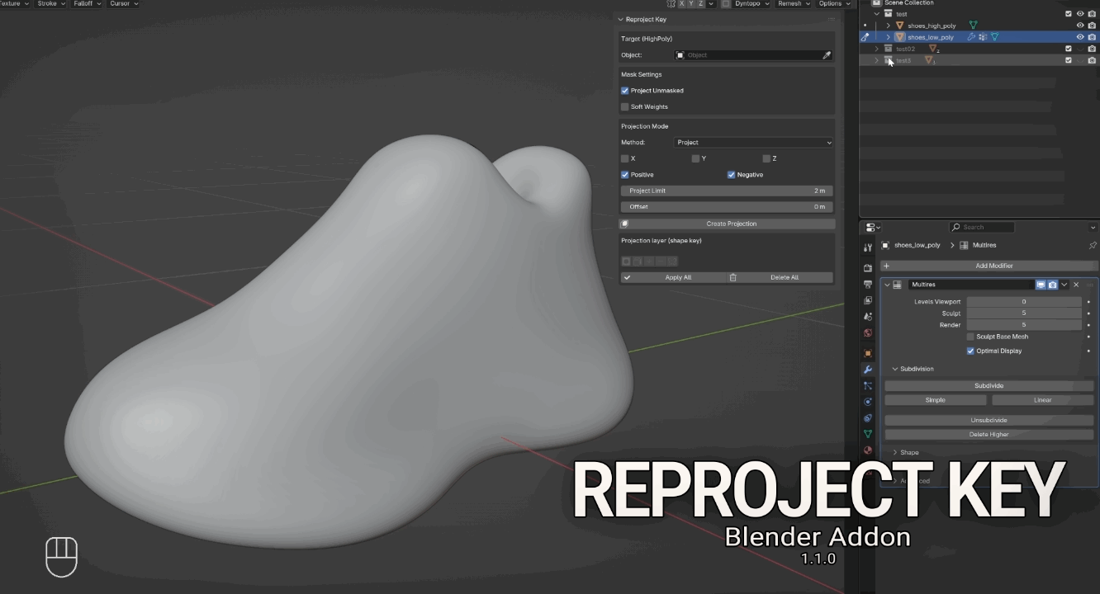
Task: Expand the Shape subpanel
Action: [895, 452]
